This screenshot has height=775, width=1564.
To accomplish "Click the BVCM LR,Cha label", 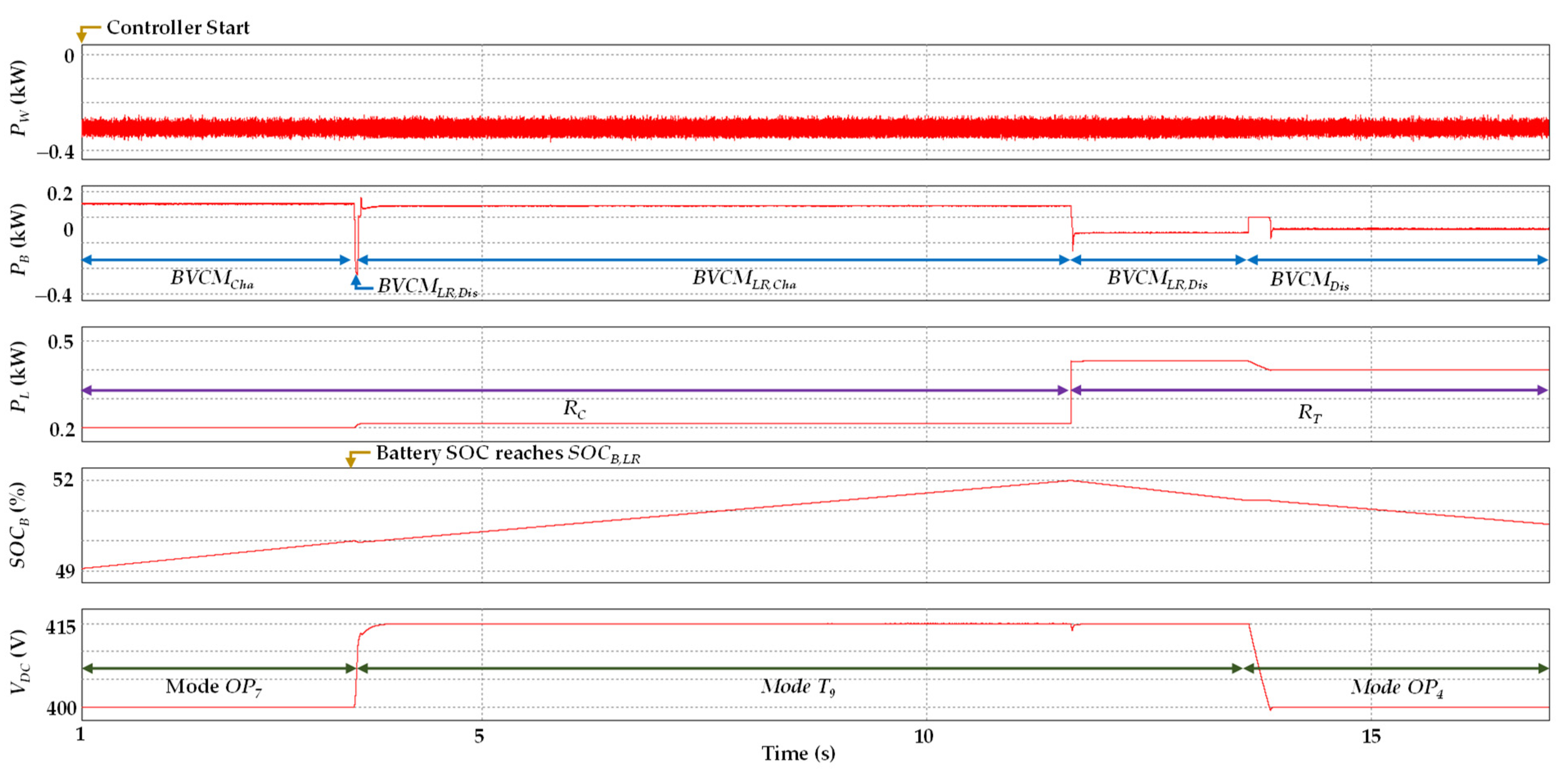I will (x=744, y=279).
